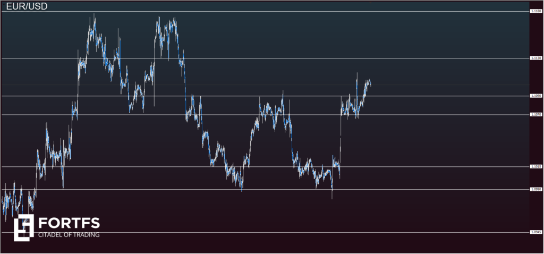Click the tall wick spike above 1.1090 near the chart's right end
The width and height of the screenshot is (544, 254).
click(357, 77)
